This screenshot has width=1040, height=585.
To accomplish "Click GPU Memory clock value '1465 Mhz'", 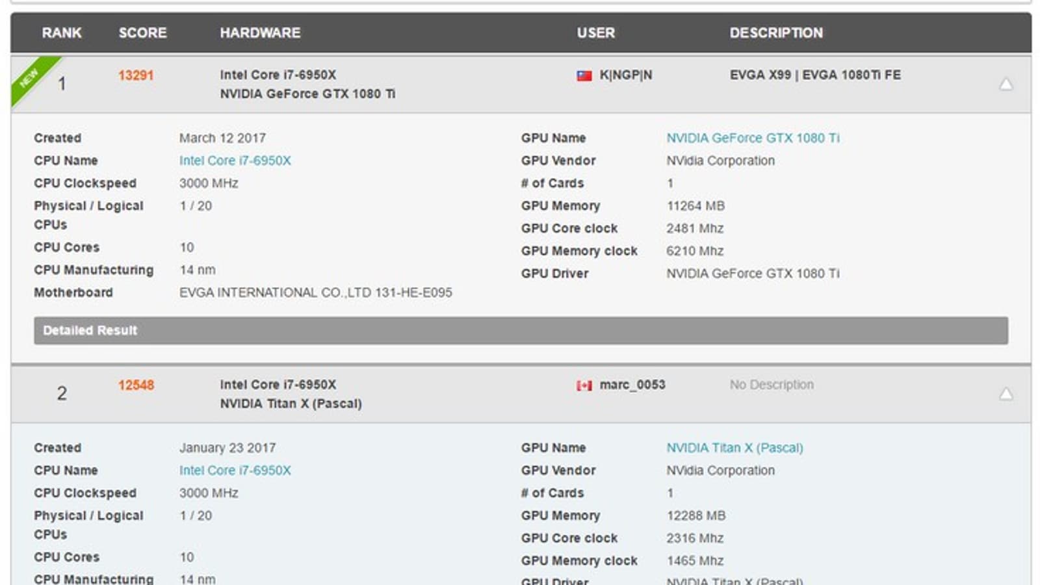I will [x=695, y=561].
